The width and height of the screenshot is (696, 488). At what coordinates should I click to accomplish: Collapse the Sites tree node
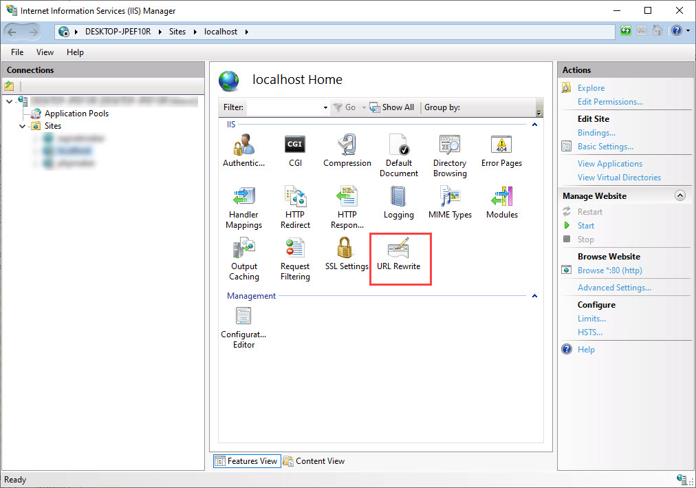[x=23, y=127]
